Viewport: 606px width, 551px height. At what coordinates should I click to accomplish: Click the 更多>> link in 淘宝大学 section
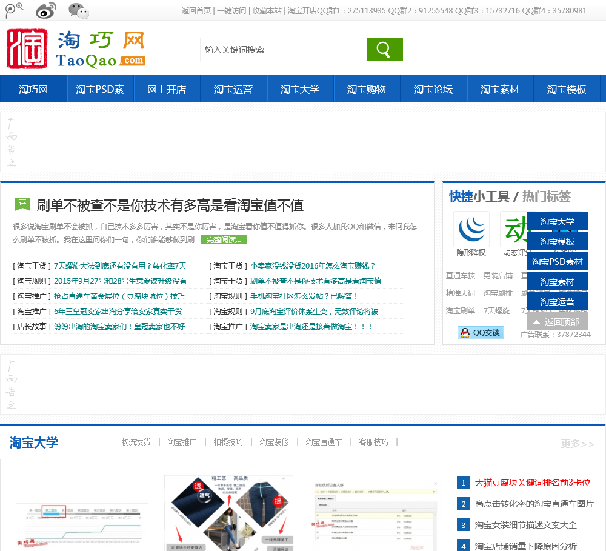(x=577, y=444)
